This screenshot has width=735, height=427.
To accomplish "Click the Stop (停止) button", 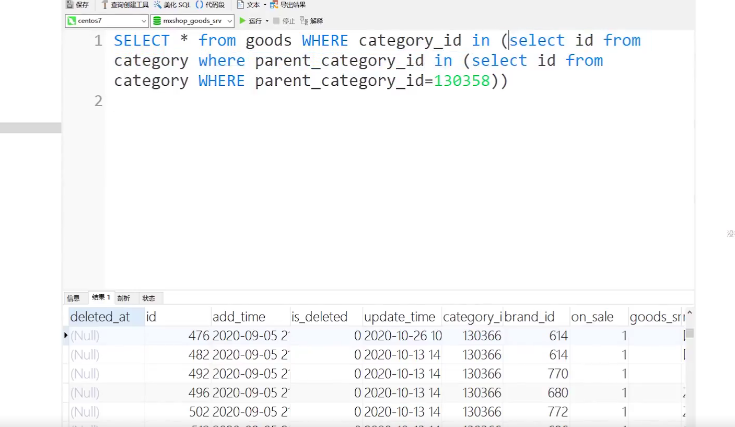I will [x=277, y=21].
